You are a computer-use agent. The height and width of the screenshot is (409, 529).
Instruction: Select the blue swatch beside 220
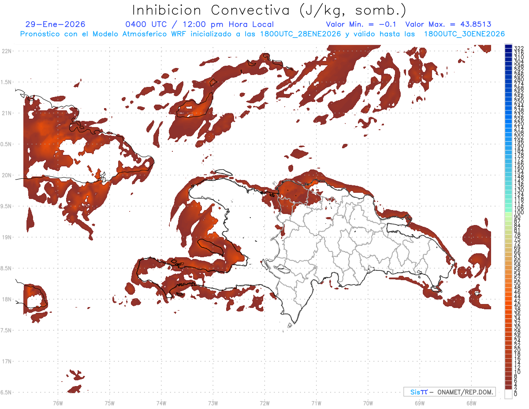coord(508,126)
